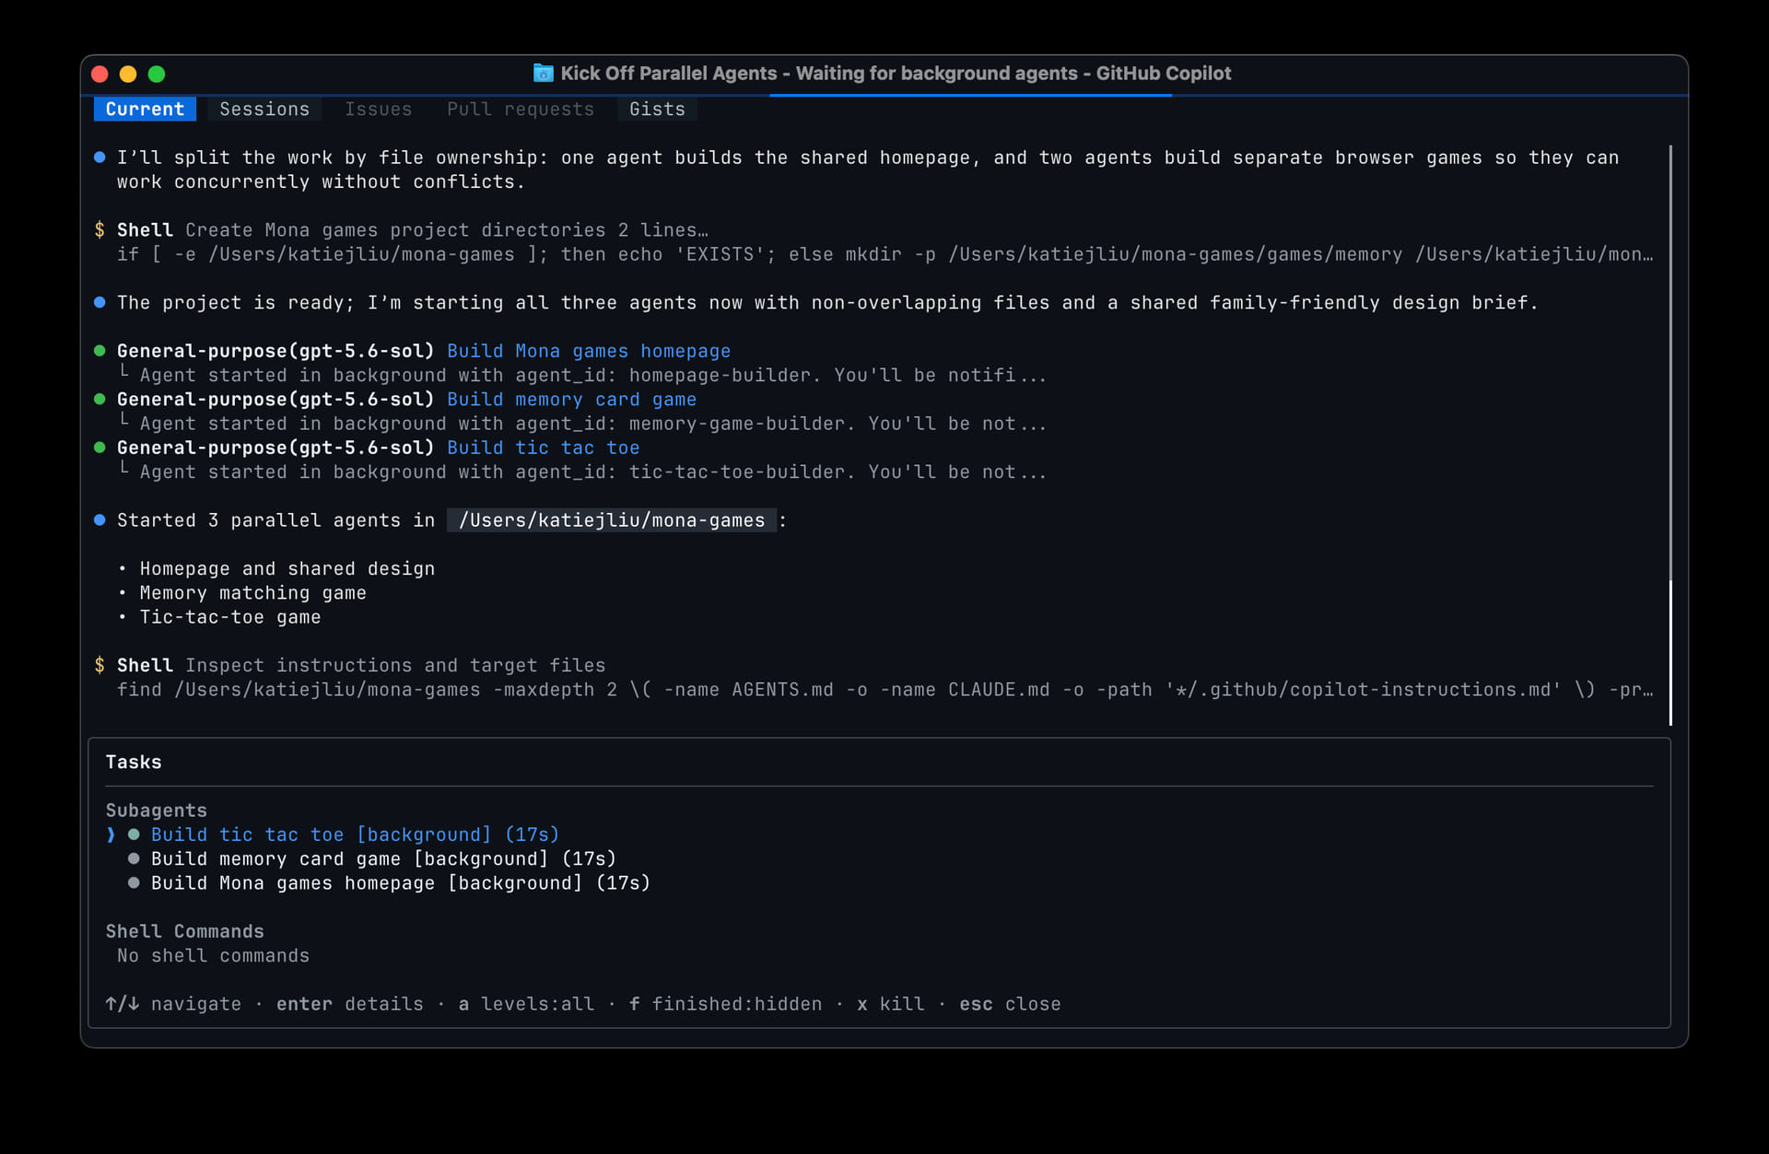The width and height of the screenshot is (1769, 1154).
Task: Click the Shell Commands section label
Action: pos(184,931)
